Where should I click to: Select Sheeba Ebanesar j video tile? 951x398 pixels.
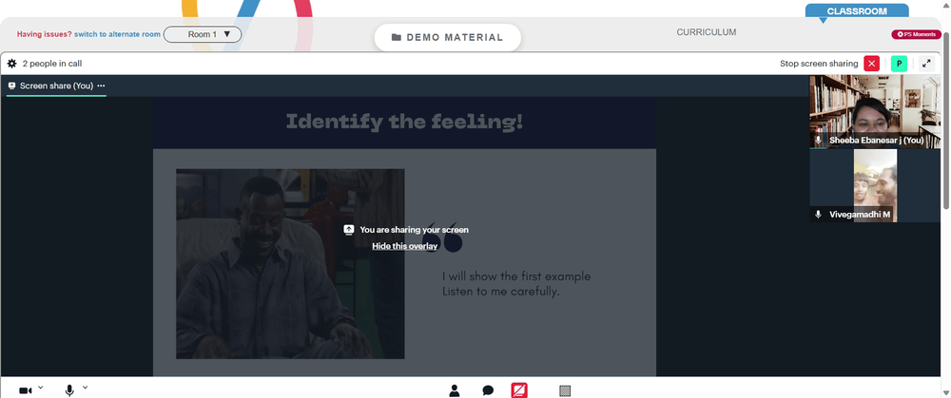tap(875, 112)
